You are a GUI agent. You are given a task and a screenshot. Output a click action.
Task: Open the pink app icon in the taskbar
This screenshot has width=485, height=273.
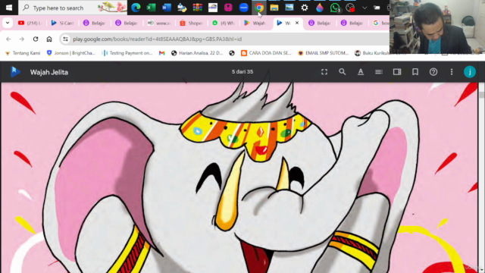coord(228,8)
